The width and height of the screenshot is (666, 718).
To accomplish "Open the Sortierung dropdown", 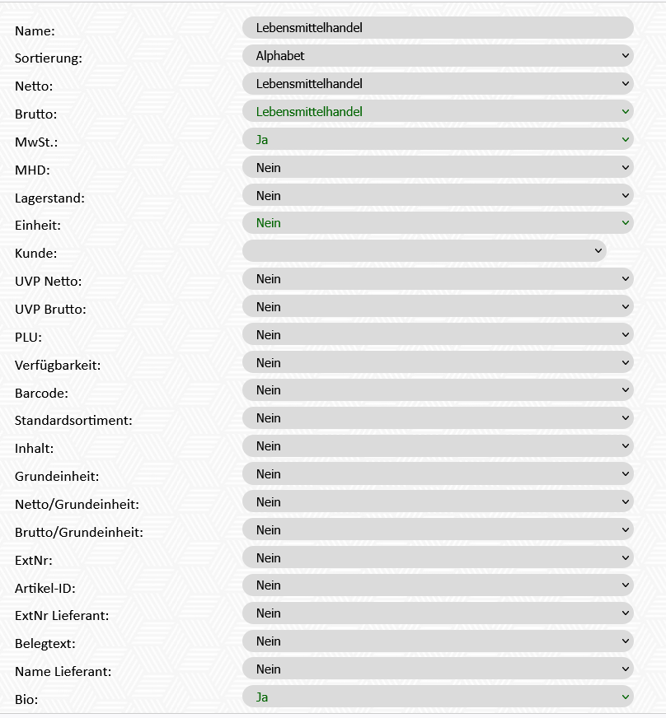I will pyautogui.click(x=437, y=56).
